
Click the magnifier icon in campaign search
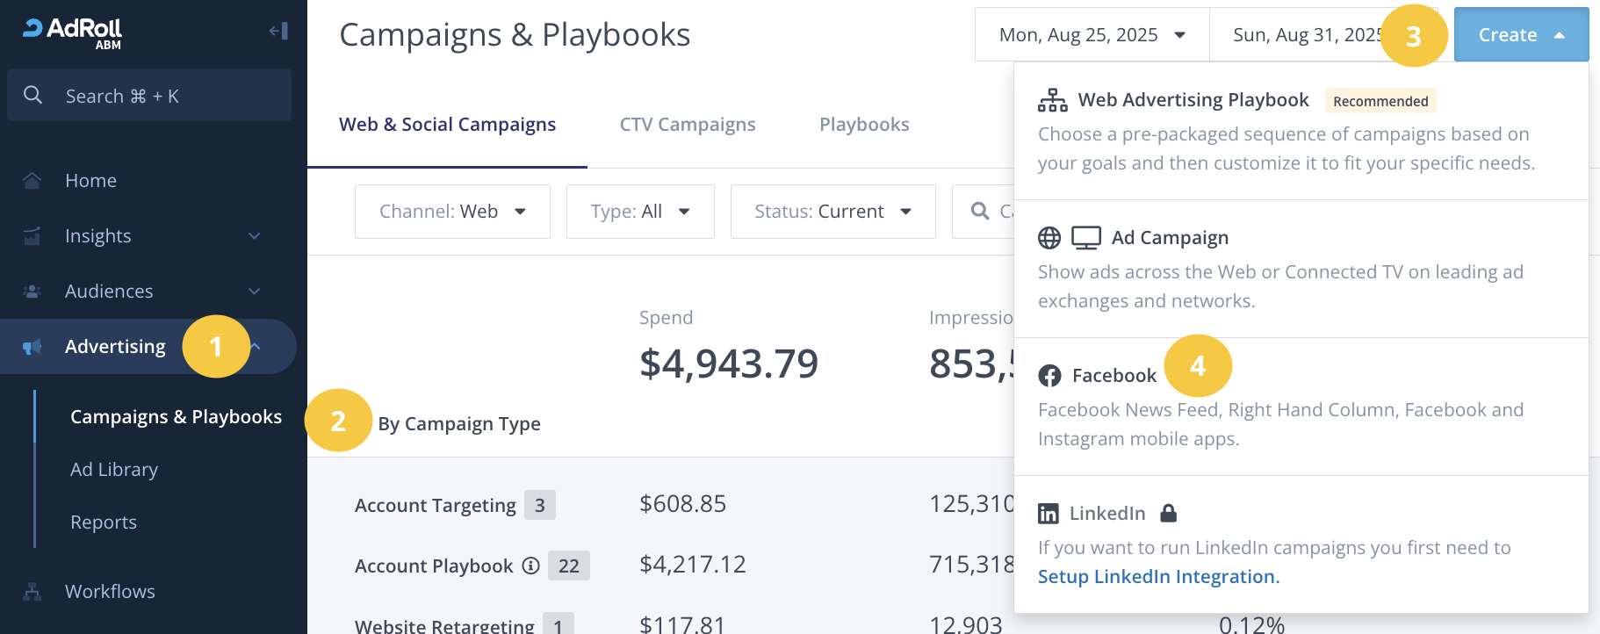point(980,211)
